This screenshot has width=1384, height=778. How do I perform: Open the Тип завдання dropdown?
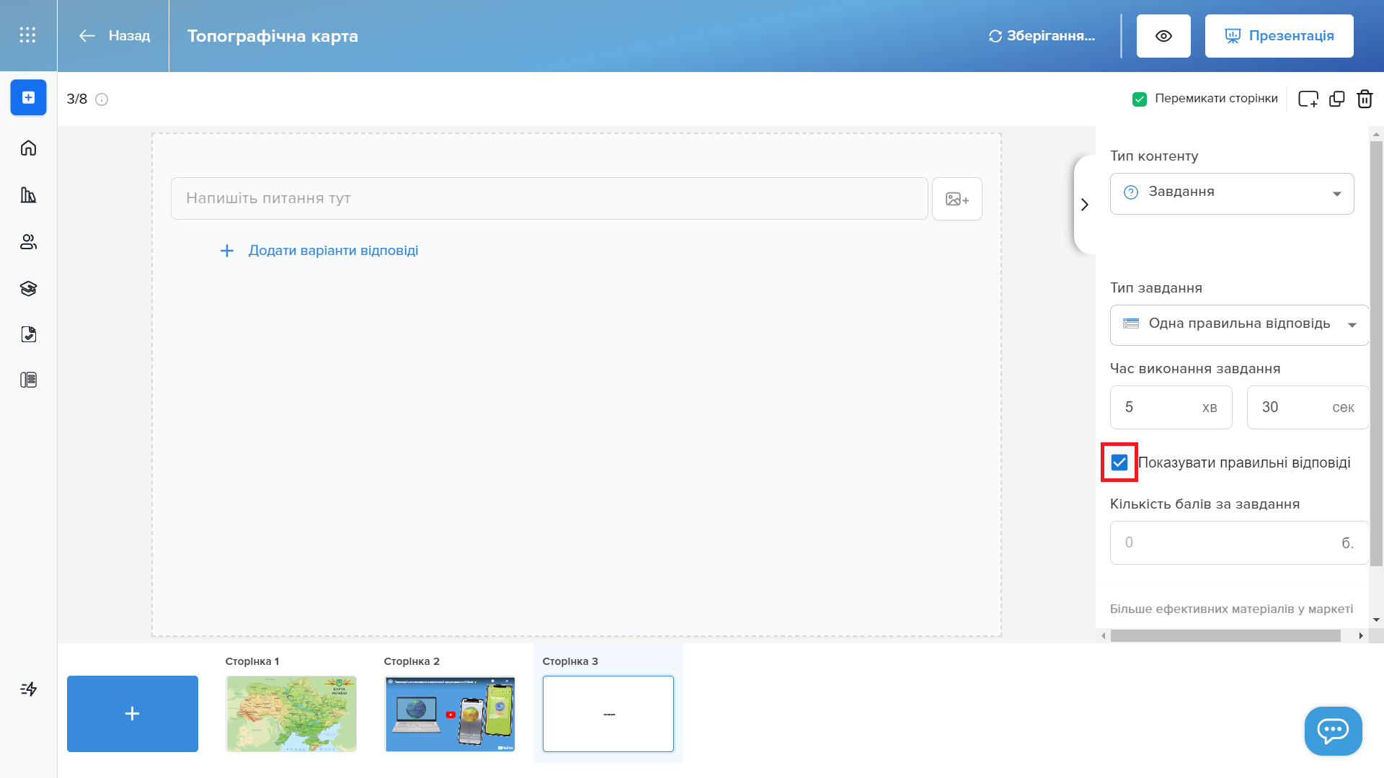(x=1238, y=324)
